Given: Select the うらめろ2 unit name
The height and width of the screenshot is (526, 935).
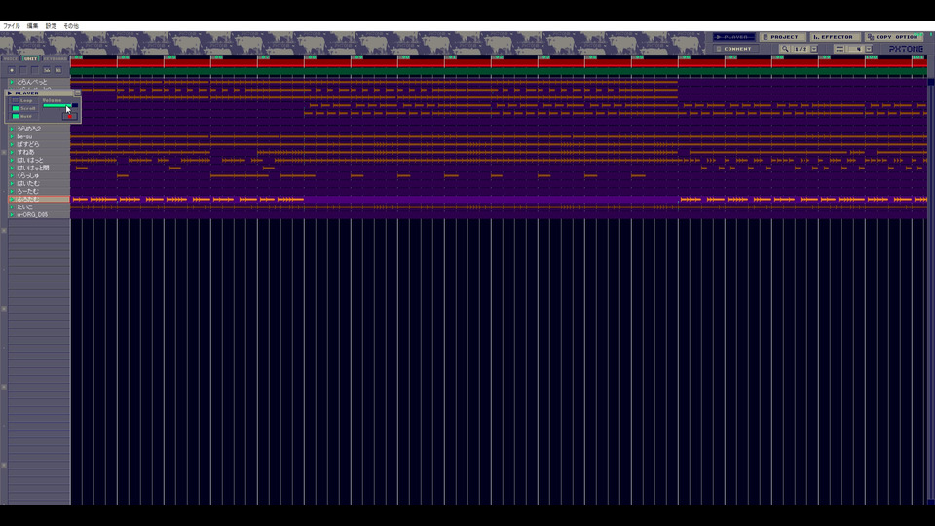Looking at the screenshot, I should point(28,129).
